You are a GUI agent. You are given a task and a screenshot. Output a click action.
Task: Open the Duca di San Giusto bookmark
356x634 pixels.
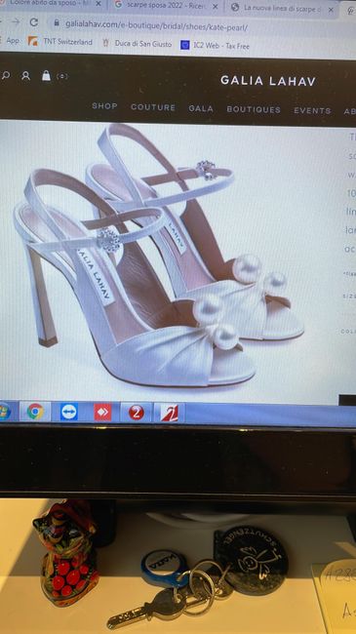pos(138,44)
